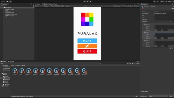The height and width of the screenshot is (98, 174).
Task: Open the Display 1 dropdown
Action: 47,6
